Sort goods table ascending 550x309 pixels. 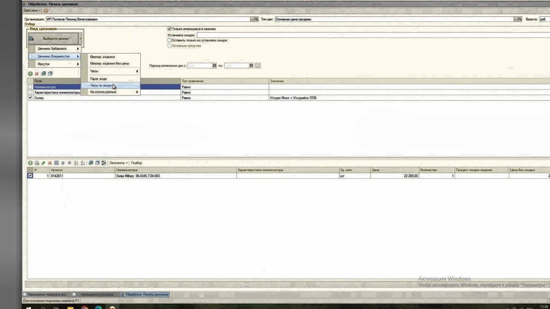(x=76, y=163)
